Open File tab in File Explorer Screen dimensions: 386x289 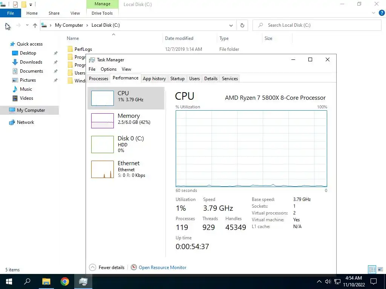[11, 13]
